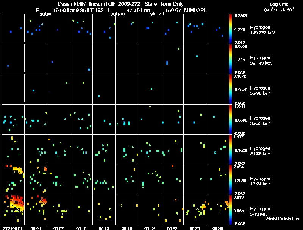The width and height of the screenshot is (303, 230).
Task: Click the Hydrogen 55-90 keV row label
Action: click(260, 91)
